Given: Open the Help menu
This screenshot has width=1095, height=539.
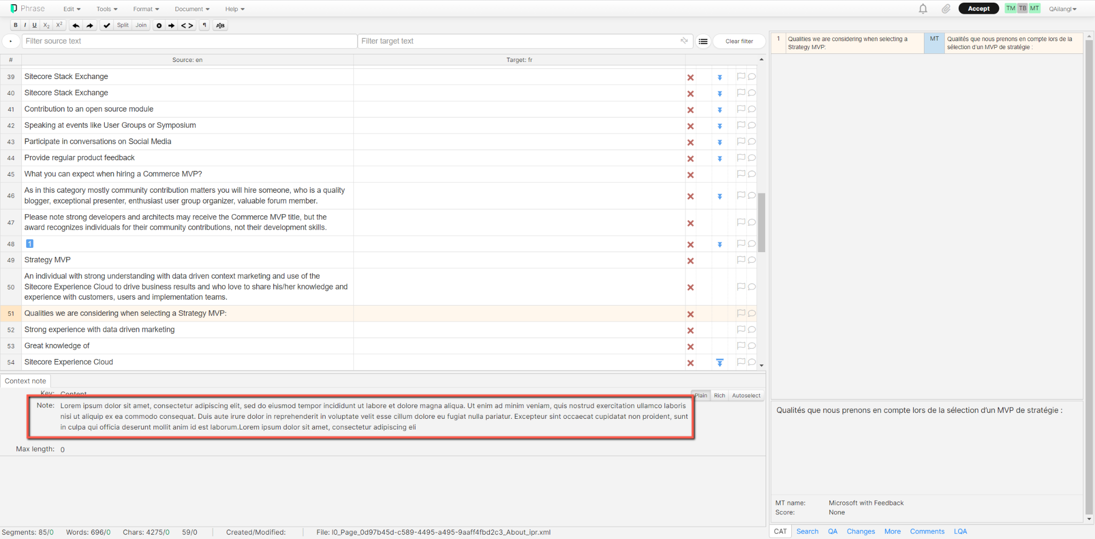Looking at the screenshot, I should (x=235, y=9).
